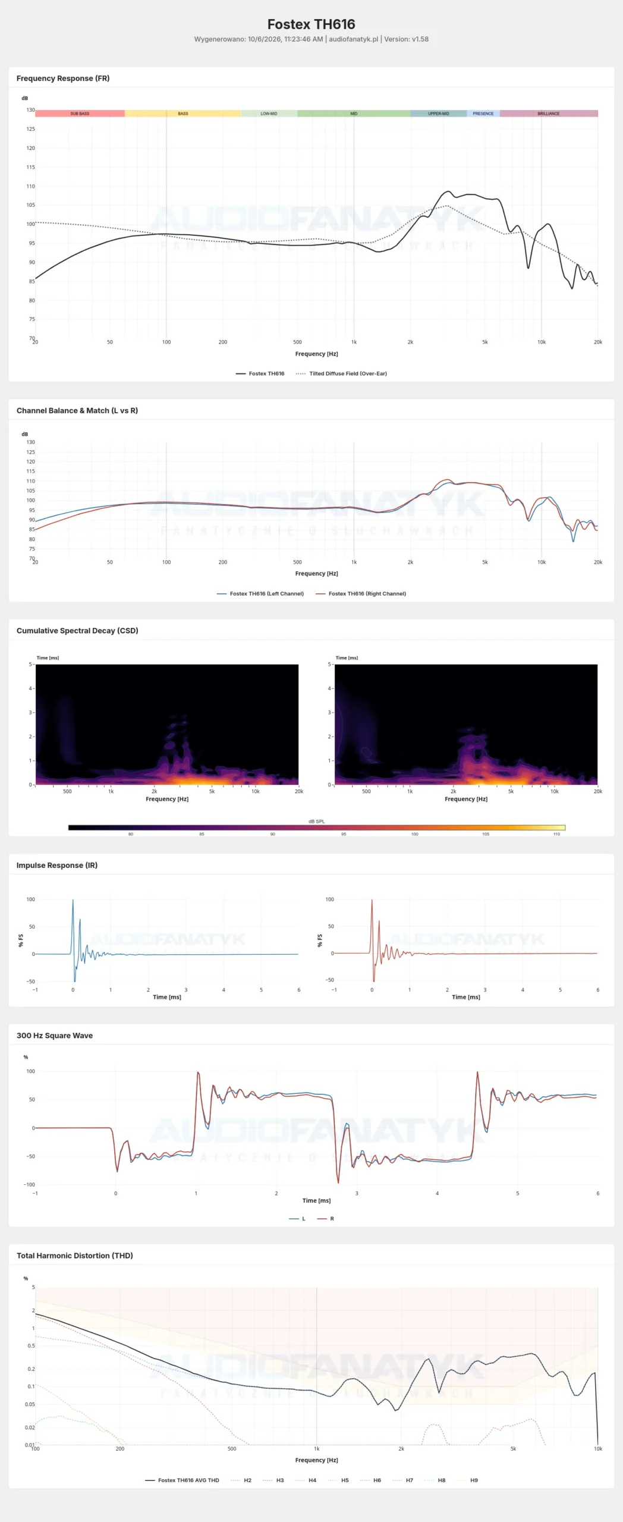Toggle the H6 harmonic legend entry
Image resolution: width=623 pixels, height=1522 pixels.
(x=370, y=1480)
